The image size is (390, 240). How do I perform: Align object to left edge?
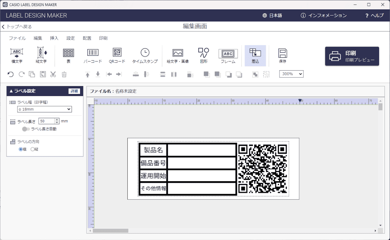tap(109, 74)
